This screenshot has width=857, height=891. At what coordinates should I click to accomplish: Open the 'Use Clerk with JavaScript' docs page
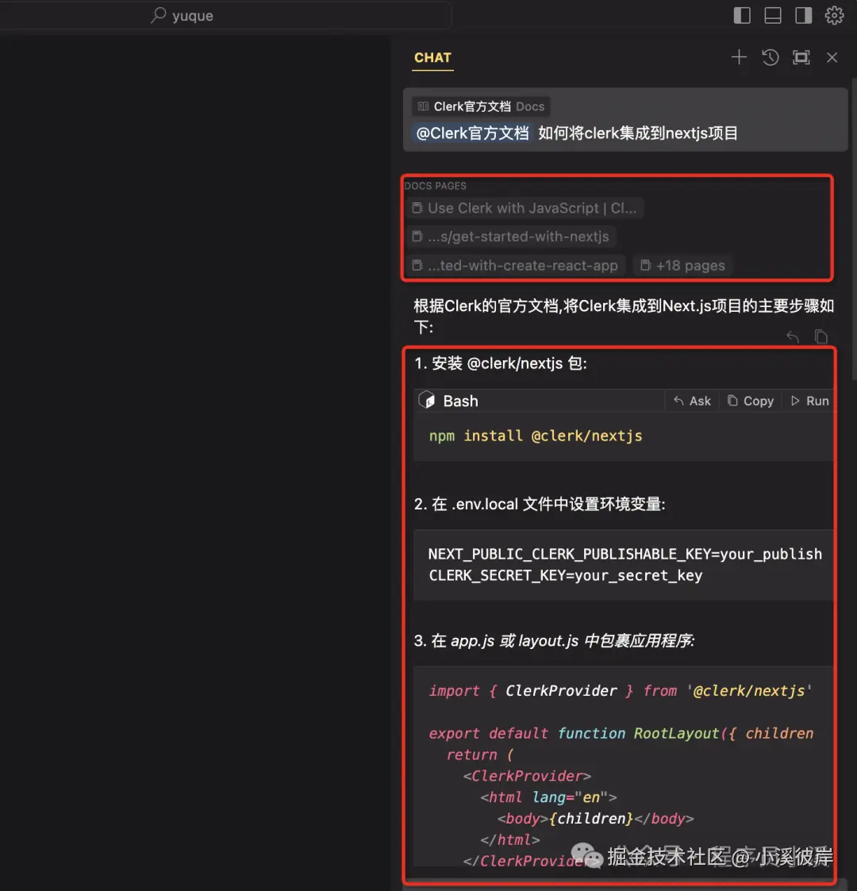tap(525, 208)
